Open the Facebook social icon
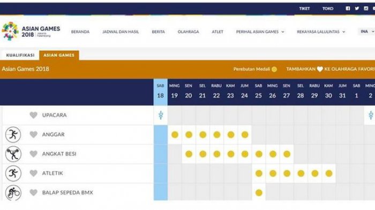The image size is (375, 210). [x=348, y=9]
